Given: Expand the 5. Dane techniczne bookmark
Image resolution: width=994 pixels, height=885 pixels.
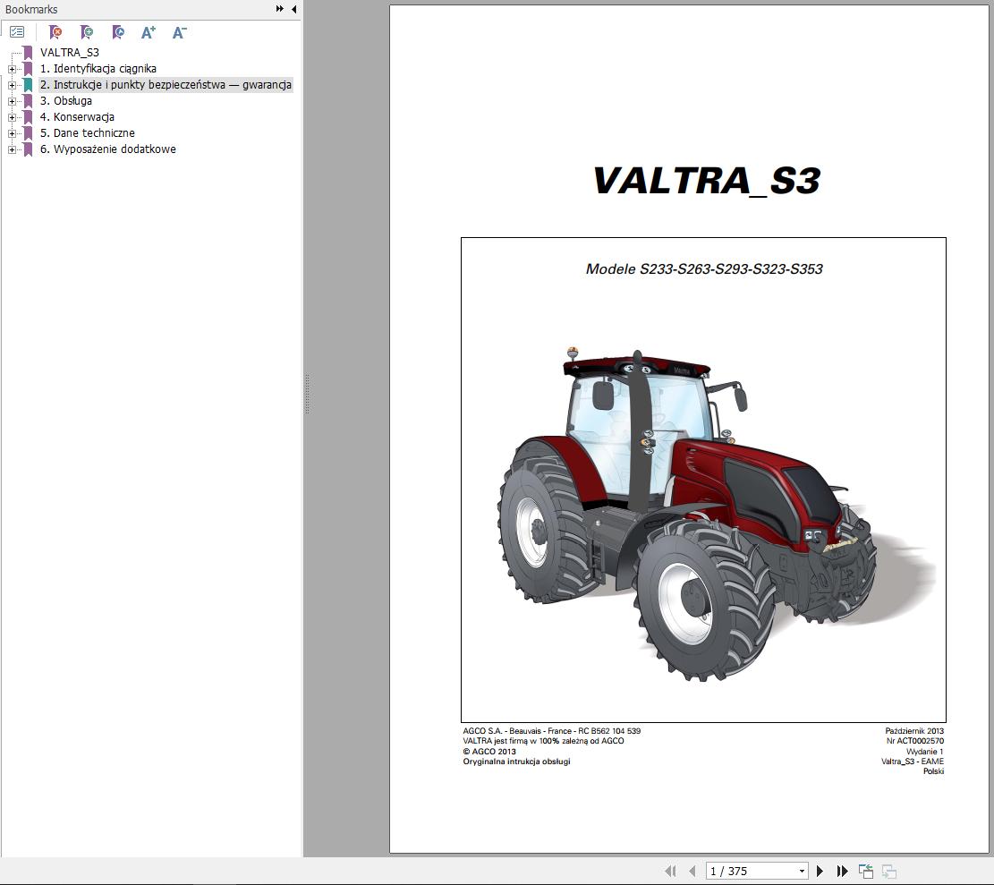Looking at the screenshot, I should [12, 133].
